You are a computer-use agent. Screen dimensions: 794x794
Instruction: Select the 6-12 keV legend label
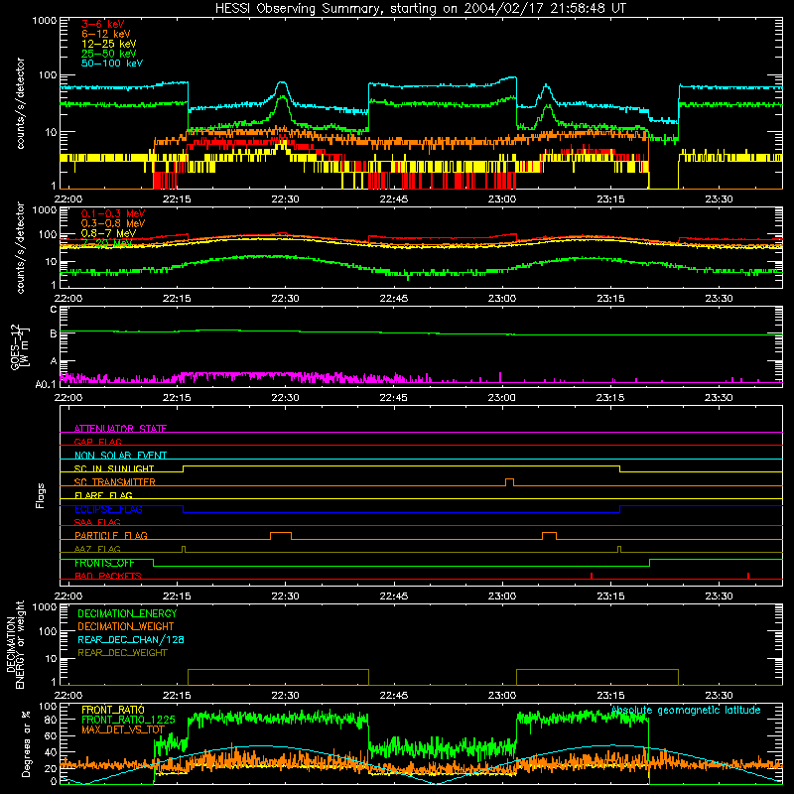106,34
